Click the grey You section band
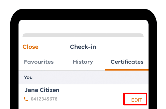Image resolution: width=166 pixels, height=109 pixels. point(84,77)
